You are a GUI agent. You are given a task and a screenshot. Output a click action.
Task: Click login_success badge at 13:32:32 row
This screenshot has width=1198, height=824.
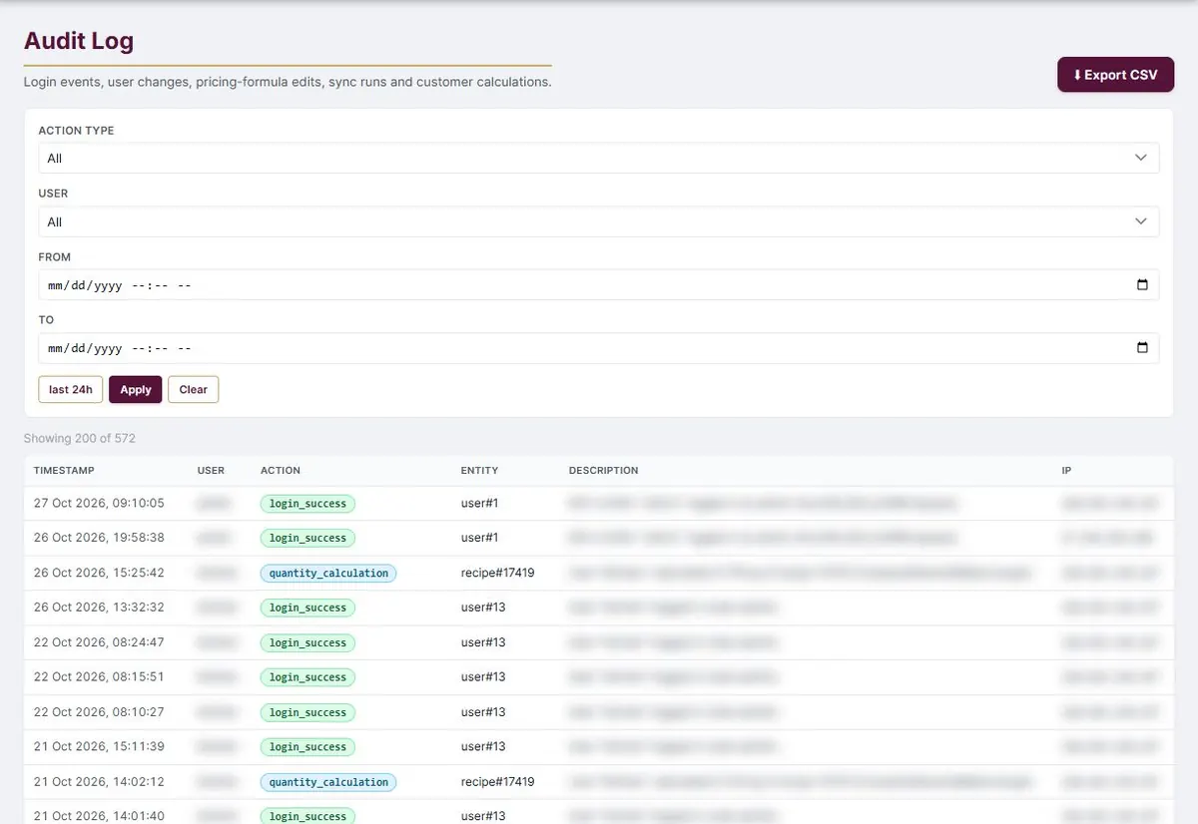coord(307,609)
